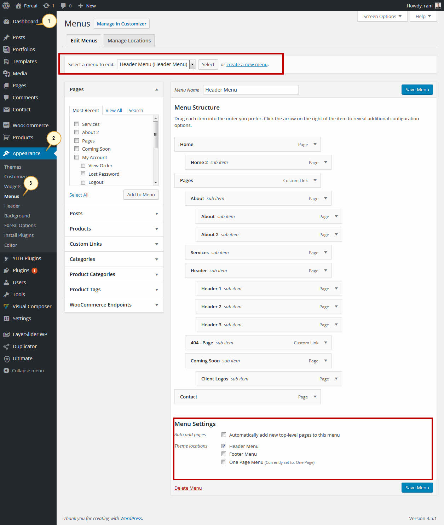Click the Appearance paintbrush icon
The height and width of the screenshot is (525, 444).
point(6,153)
